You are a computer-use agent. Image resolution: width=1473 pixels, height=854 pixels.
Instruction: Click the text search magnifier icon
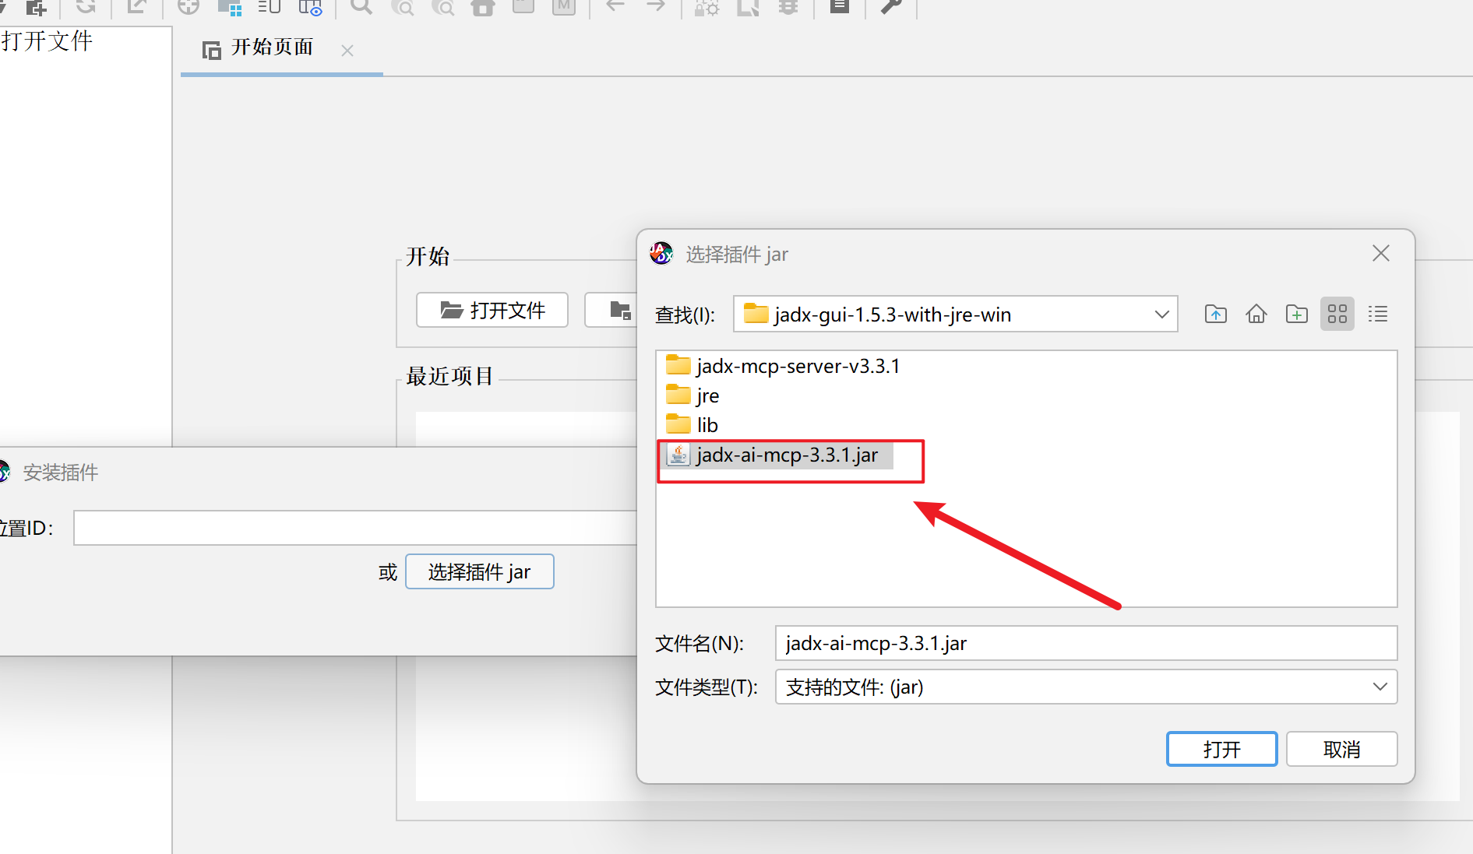pyautogui.click(x=361, y=7)
